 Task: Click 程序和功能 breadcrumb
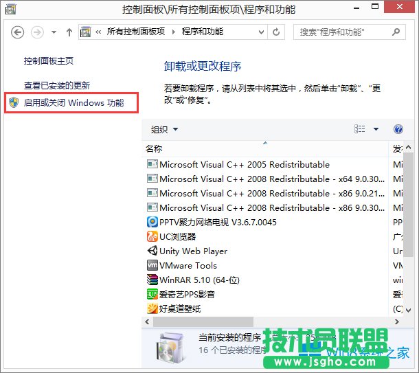pyautogui.click(x=202, y=32)
